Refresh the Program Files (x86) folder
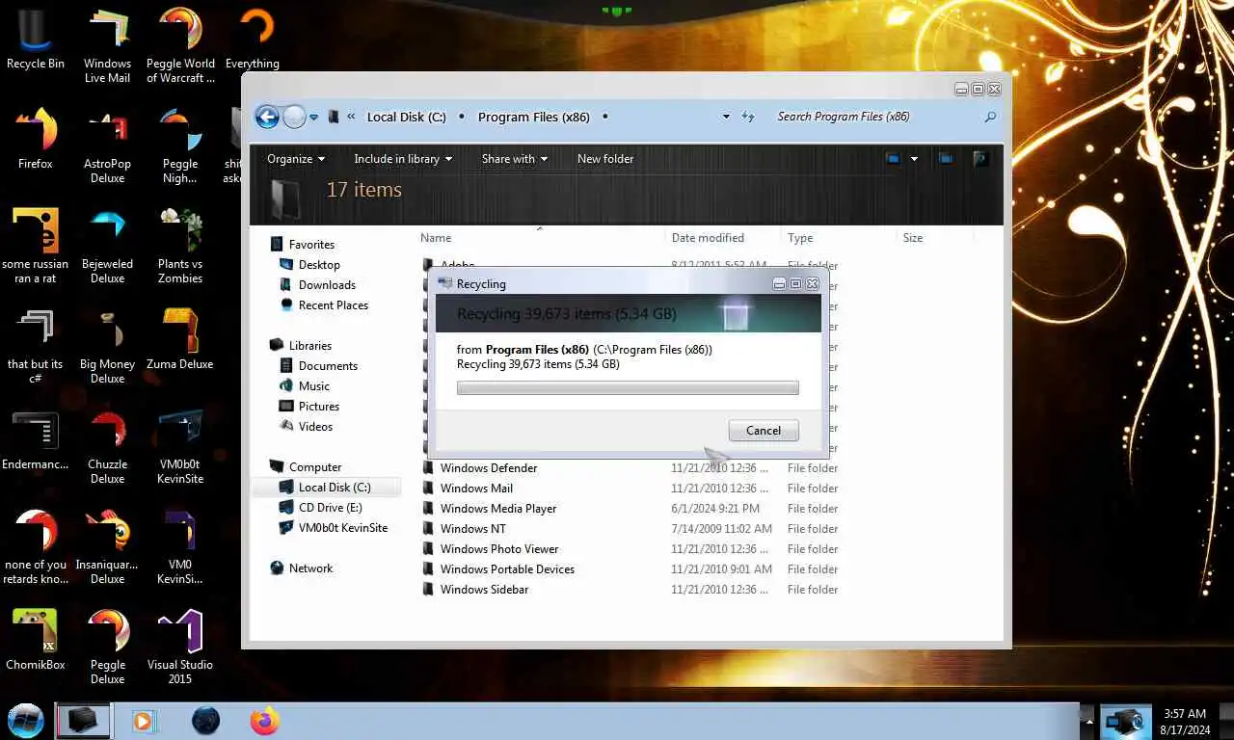The image size is (1234, 740). pos(748,117)
